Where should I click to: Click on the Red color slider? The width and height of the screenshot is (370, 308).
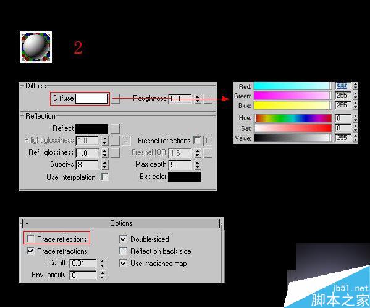[292, 86]
